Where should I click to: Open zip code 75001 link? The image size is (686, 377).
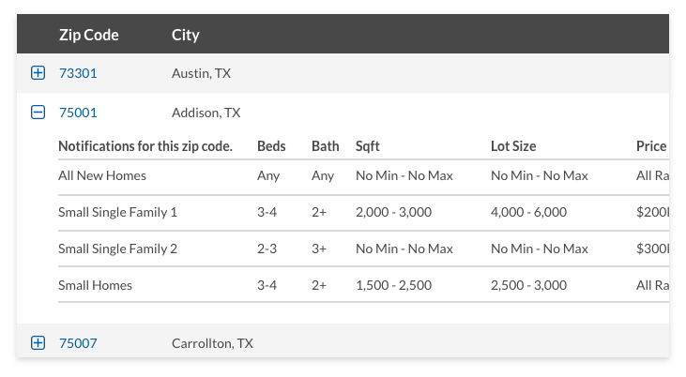[x=78, y=113]
